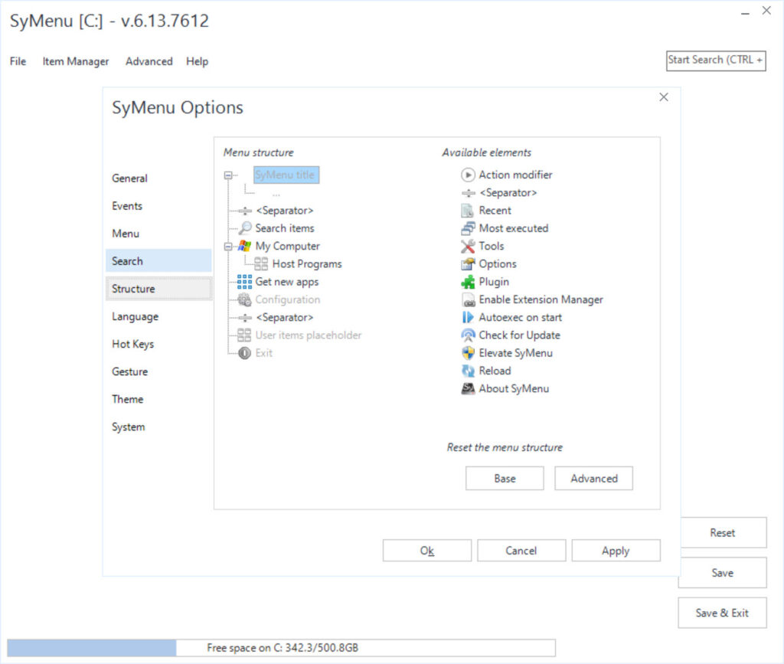This screenshot has height=664, width=784.
Task: Click the Base reset button
Action: 505,478
